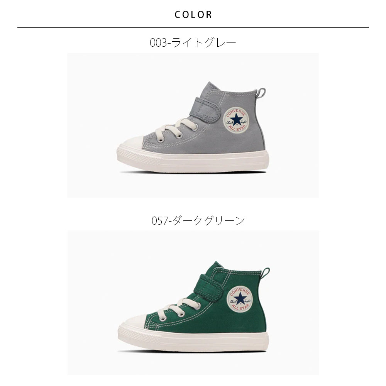The height and width of the screenshot is (386, 386).
Task: Click the horizontal divider below COLOR
Action: [x=193, y=27]
